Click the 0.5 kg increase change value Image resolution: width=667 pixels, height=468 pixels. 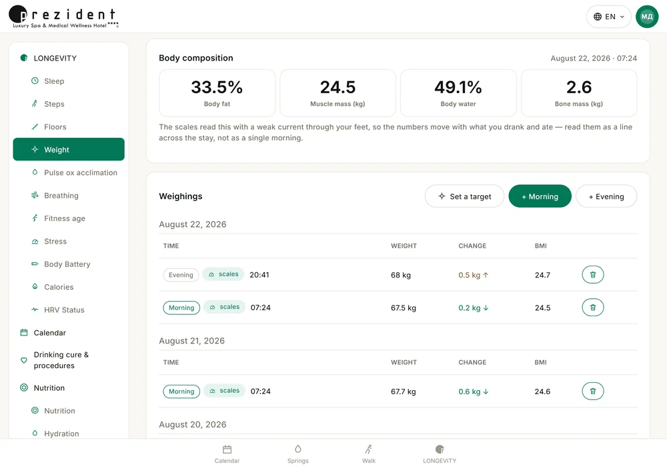coord(474,275)
